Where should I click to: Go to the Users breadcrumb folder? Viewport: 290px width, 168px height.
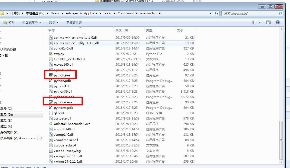coord(55,13)
